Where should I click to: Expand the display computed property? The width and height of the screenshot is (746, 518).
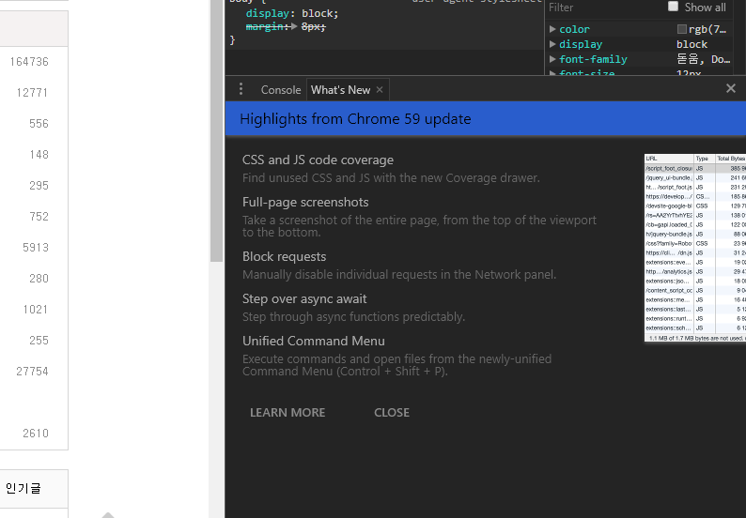point(552,44)
